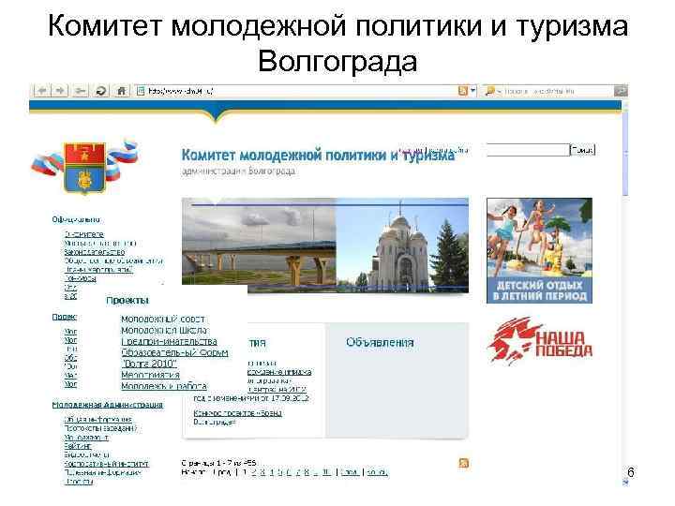The width and height of the screenshot is (675, 506).
Task: Go forward with the browser Forward arrow
Action: coord(60,91)
